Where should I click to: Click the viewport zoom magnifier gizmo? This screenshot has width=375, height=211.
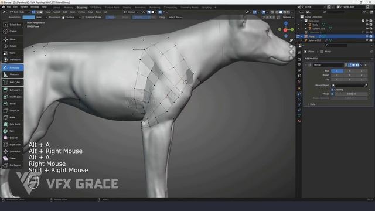pos(291,40)
